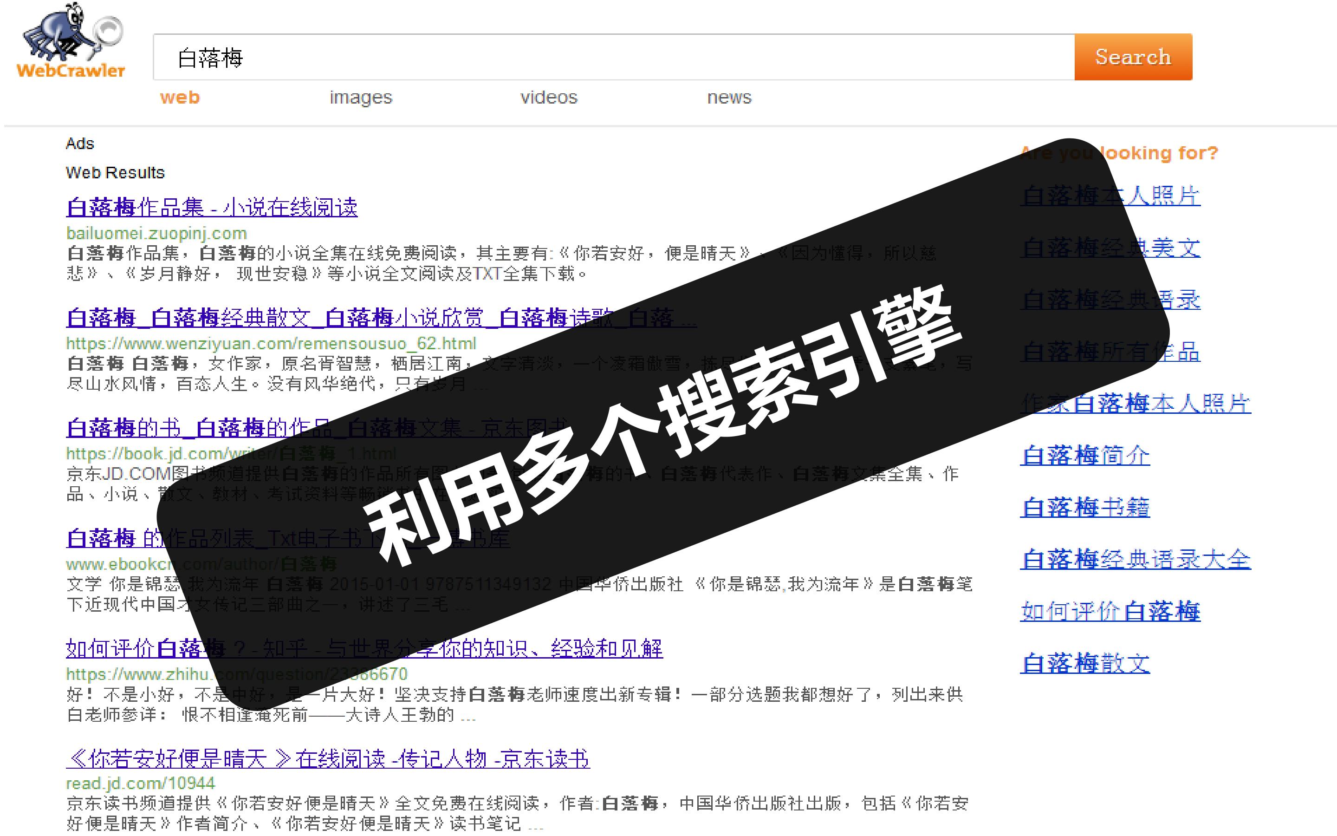Open suggestion 作家白落梅本人照片
Screen dimensions: 1337x836
click(x=1136, y=404)
